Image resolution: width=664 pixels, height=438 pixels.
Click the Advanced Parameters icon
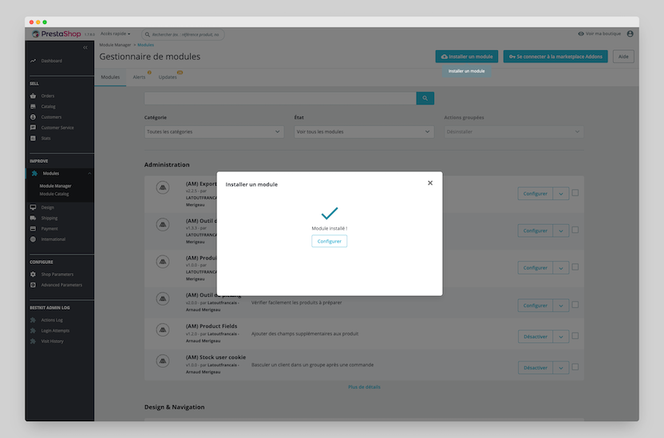point(33,285)
